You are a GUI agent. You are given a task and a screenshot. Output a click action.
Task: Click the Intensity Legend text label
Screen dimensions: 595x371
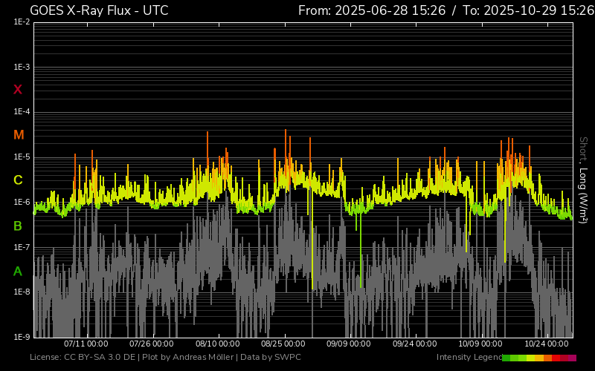click(x=468, y=358)
